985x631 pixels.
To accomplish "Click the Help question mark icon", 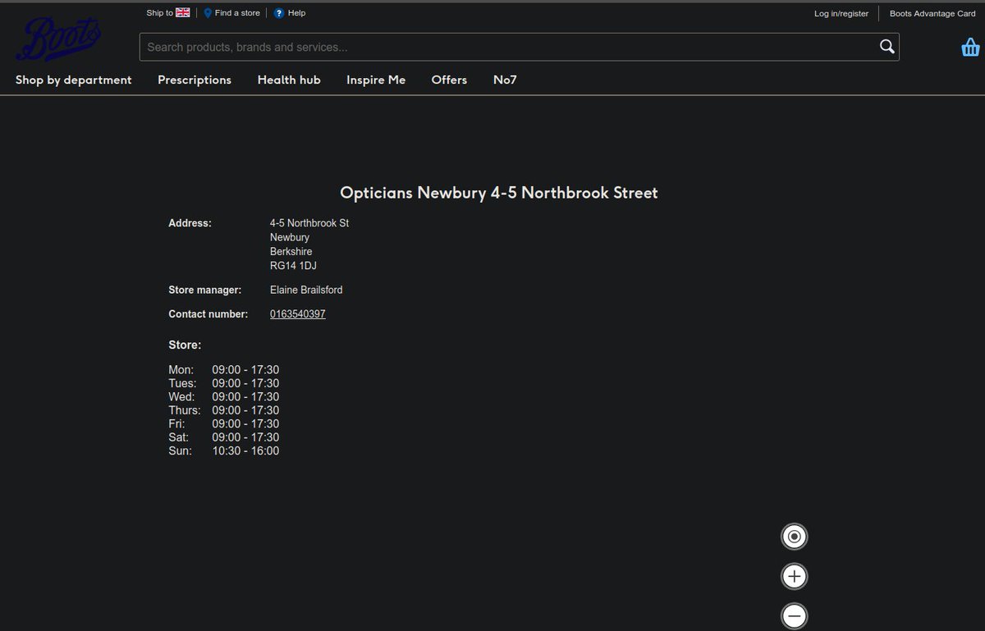I will pos(279,13).
